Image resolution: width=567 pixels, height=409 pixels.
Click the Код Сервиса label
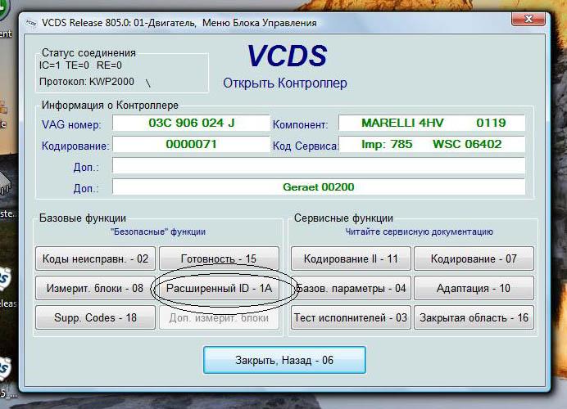[305, 146]
